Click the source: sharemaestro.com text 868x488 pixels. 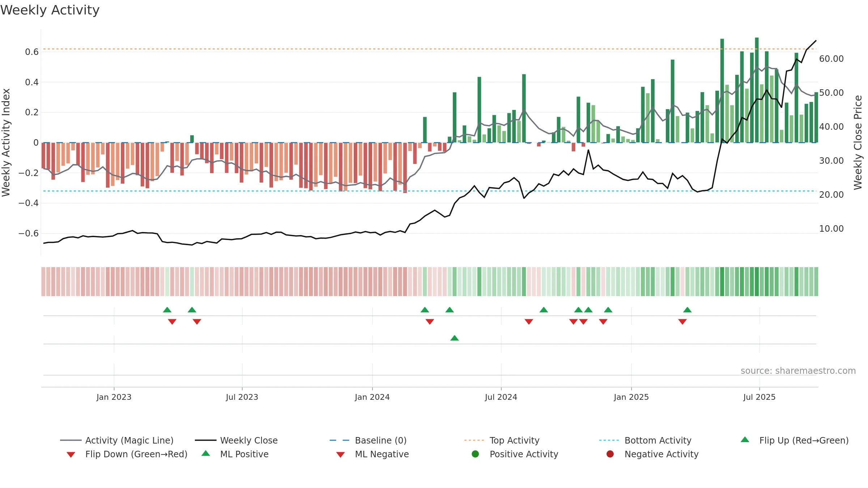click(798, 371)
